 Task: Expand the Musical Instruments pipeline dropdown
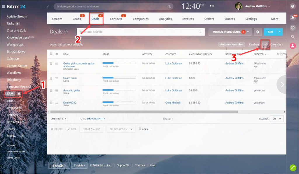tap(230, 32)
